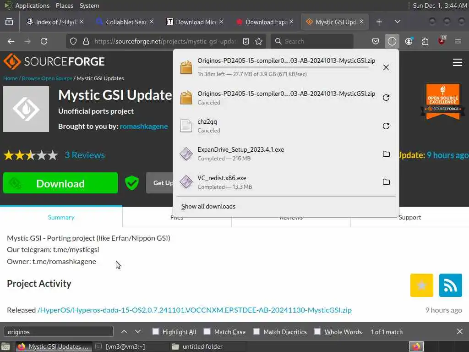The height and width of the screenshot is (352, 469).
Task: Open a new browser tab
Action: pyautogui.click(x=379, y=22)
